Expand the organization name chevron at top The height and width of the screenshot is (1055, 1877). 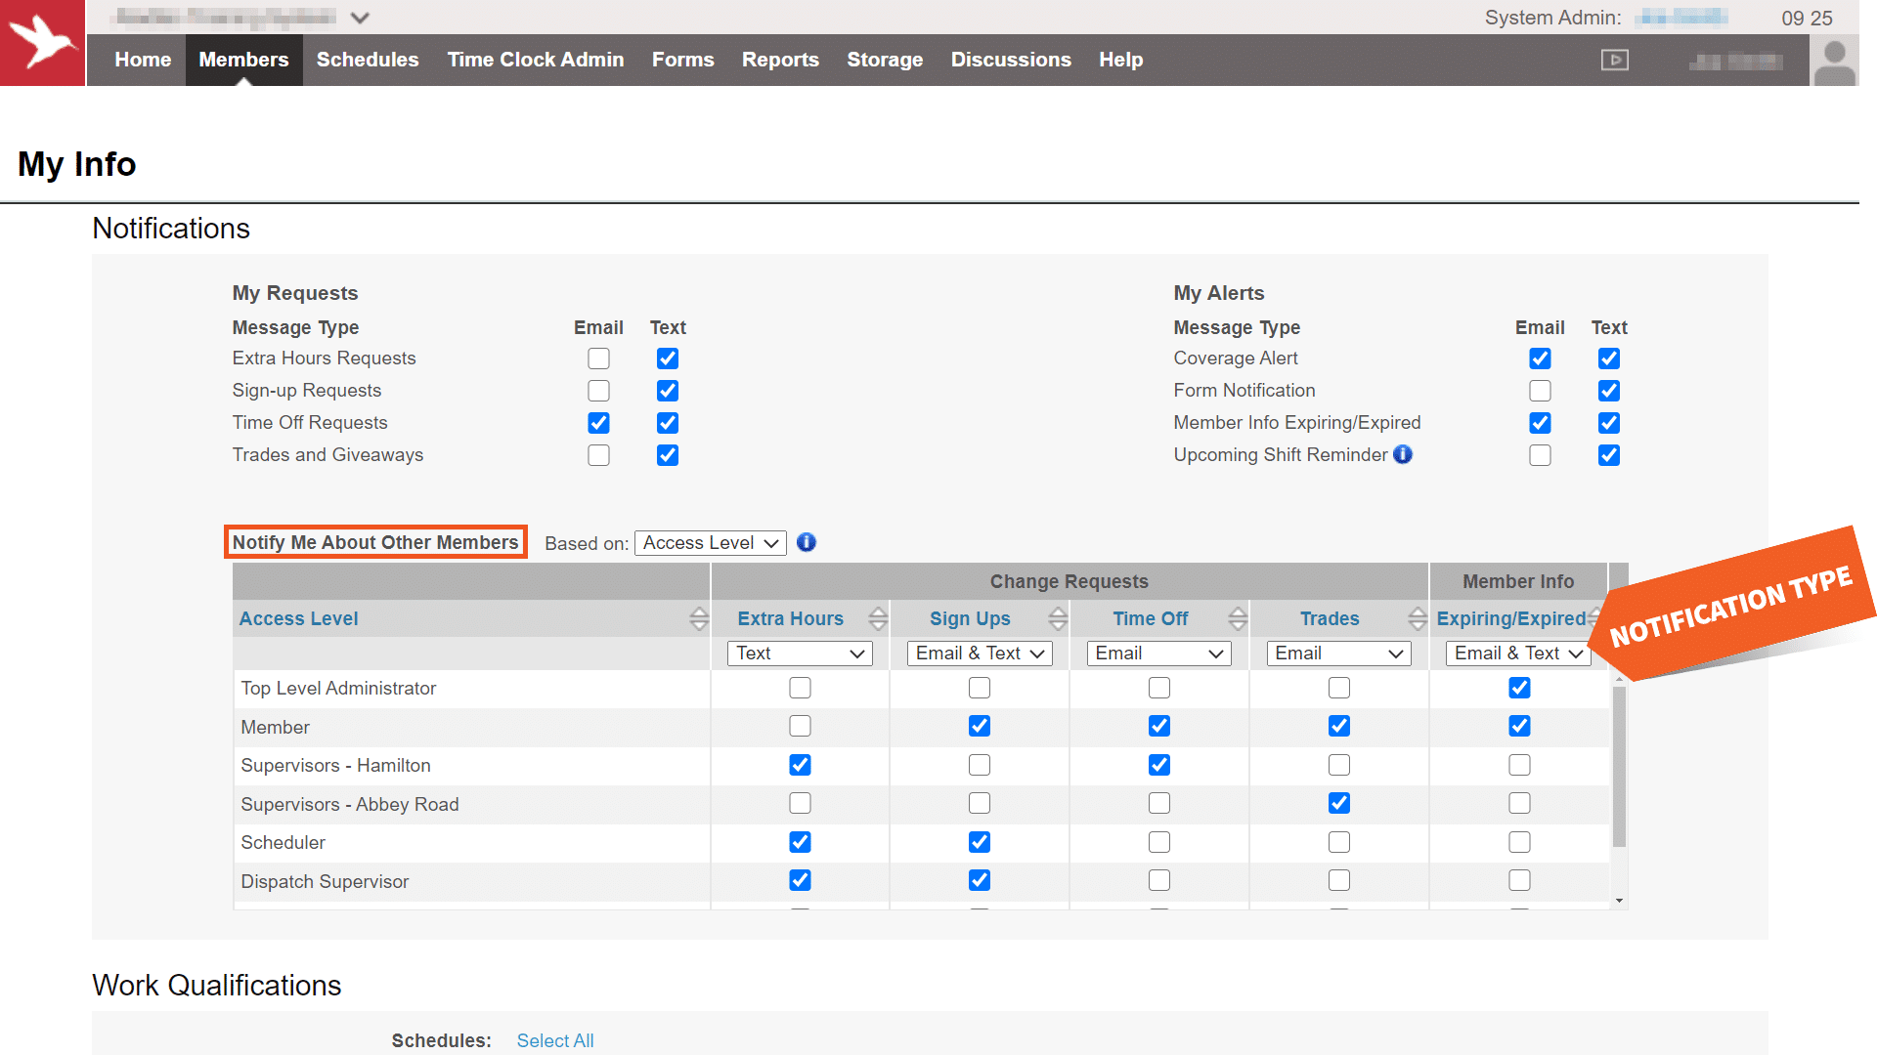pyautogui.click(x=360, y=18)
